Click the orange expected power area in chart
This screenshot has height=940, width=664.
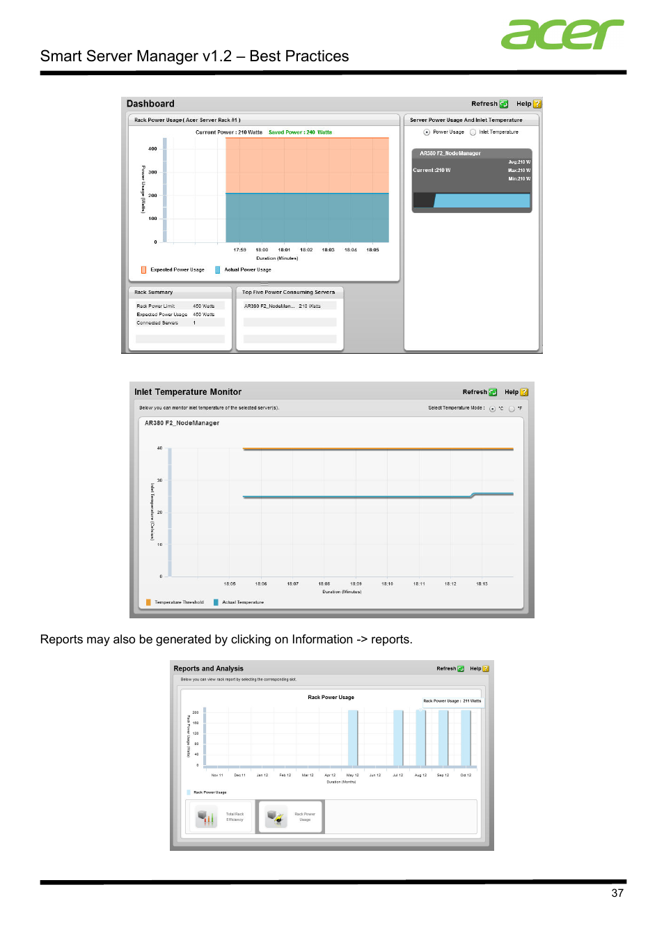coord(307,166)
